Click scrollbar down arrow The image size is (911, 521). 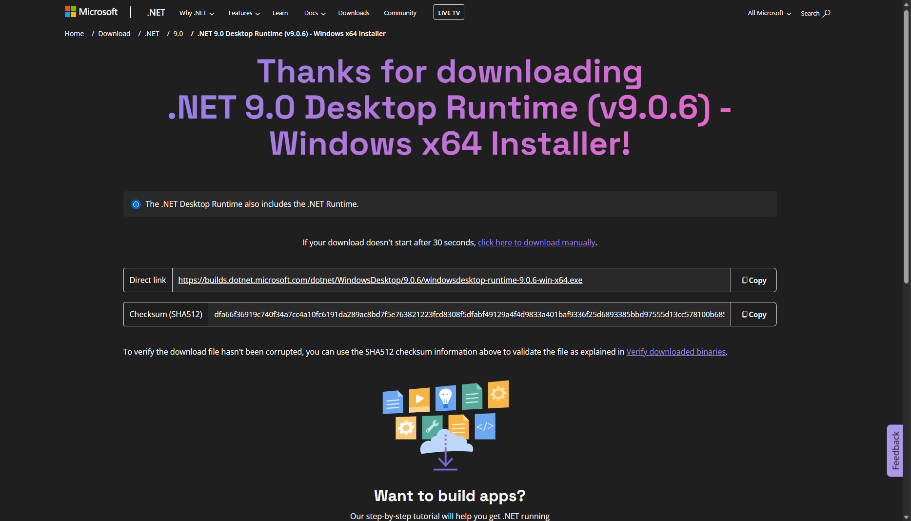tap(906, 517)
